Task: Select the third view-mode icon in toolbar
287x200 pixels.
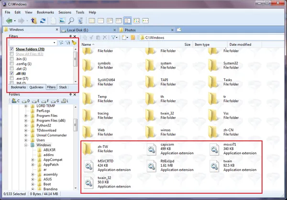Action: 110,21
